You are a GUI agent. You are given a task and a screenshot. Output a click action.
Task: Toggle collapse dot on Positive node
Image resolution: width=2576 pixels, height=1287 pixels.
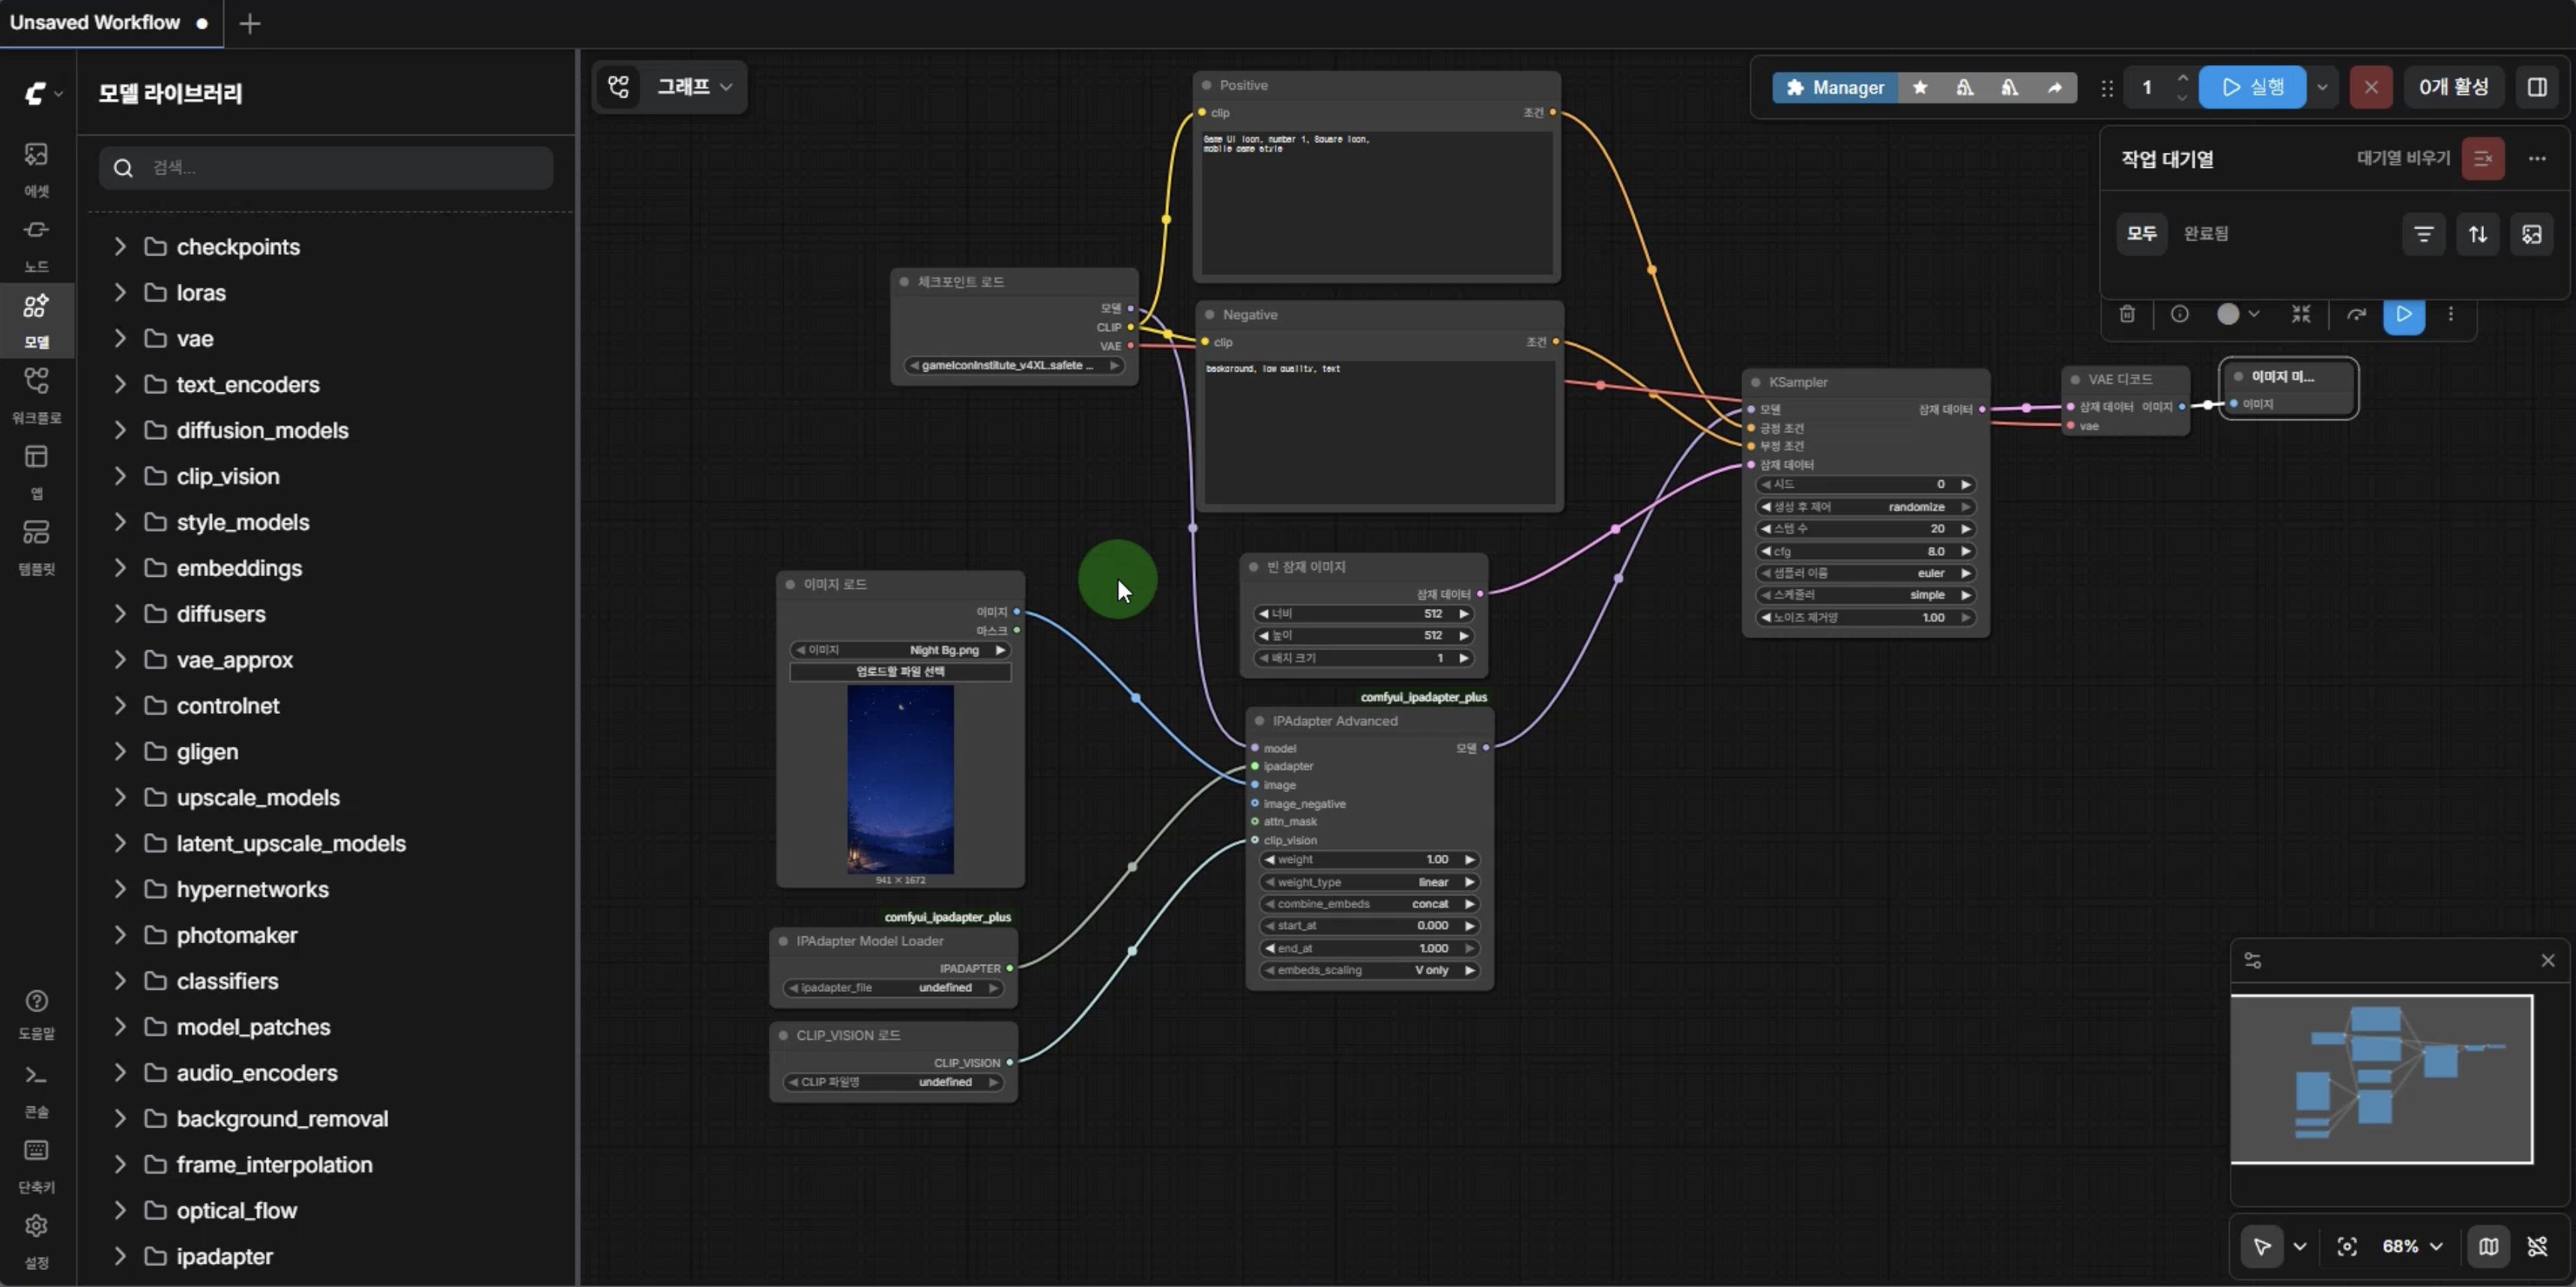point(1206,85)
